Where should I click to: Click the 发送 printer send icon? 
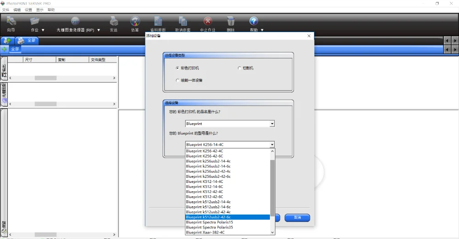coord(113,21)
